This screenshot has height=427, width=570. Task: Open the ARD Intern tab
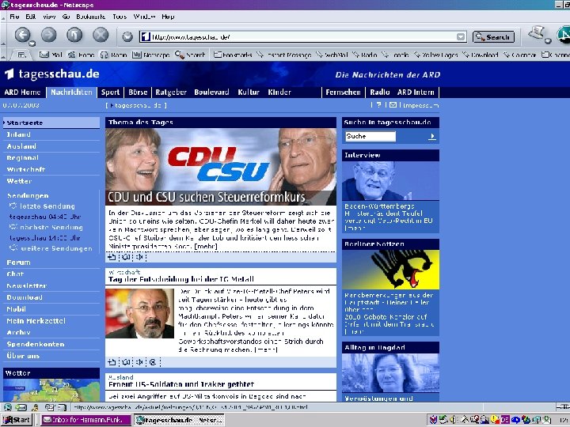point(416,93)
